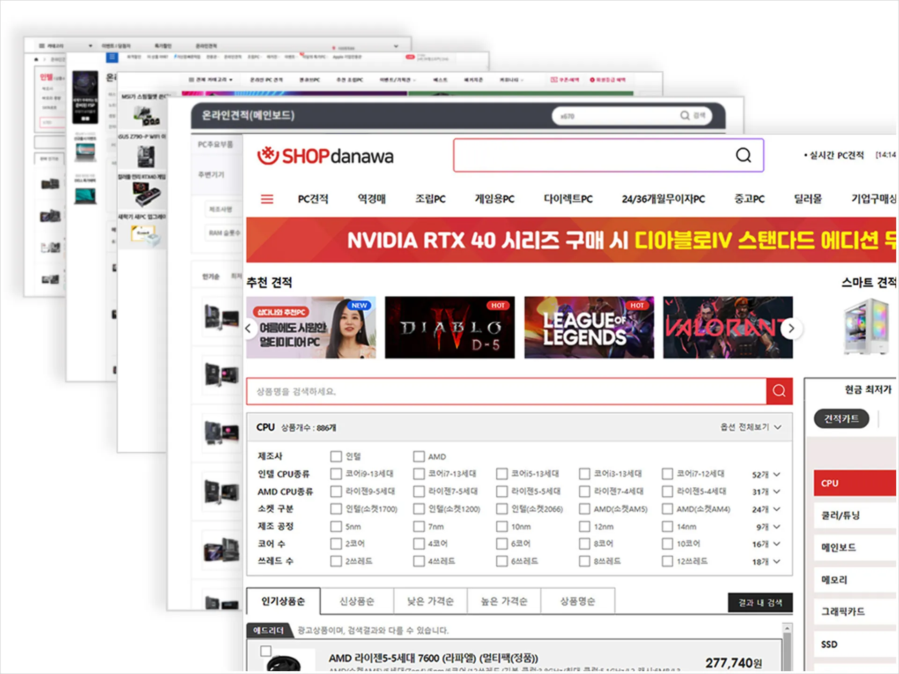Image resolution: width=899 pixels, height=674 pixels.
Task: Advance the recommended quotes carousel with right arrow
Action: click(791, 328)
